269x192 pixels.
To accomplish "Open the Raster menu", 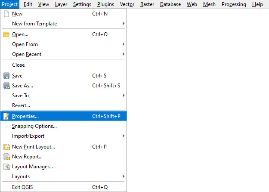I will pyautogui.click(x=147, y=4).
